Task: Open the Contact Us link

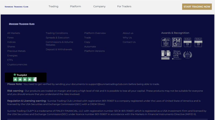Action: point(129,42)
